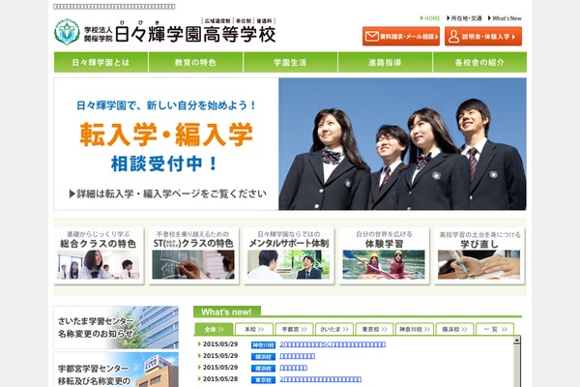
Task: Click the news list scrollbar up arrow
Action: pyautogui.click(x=517, y=342)
